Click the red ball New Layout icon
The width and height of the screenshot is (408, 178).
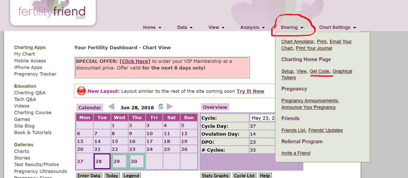click(81, 91)
